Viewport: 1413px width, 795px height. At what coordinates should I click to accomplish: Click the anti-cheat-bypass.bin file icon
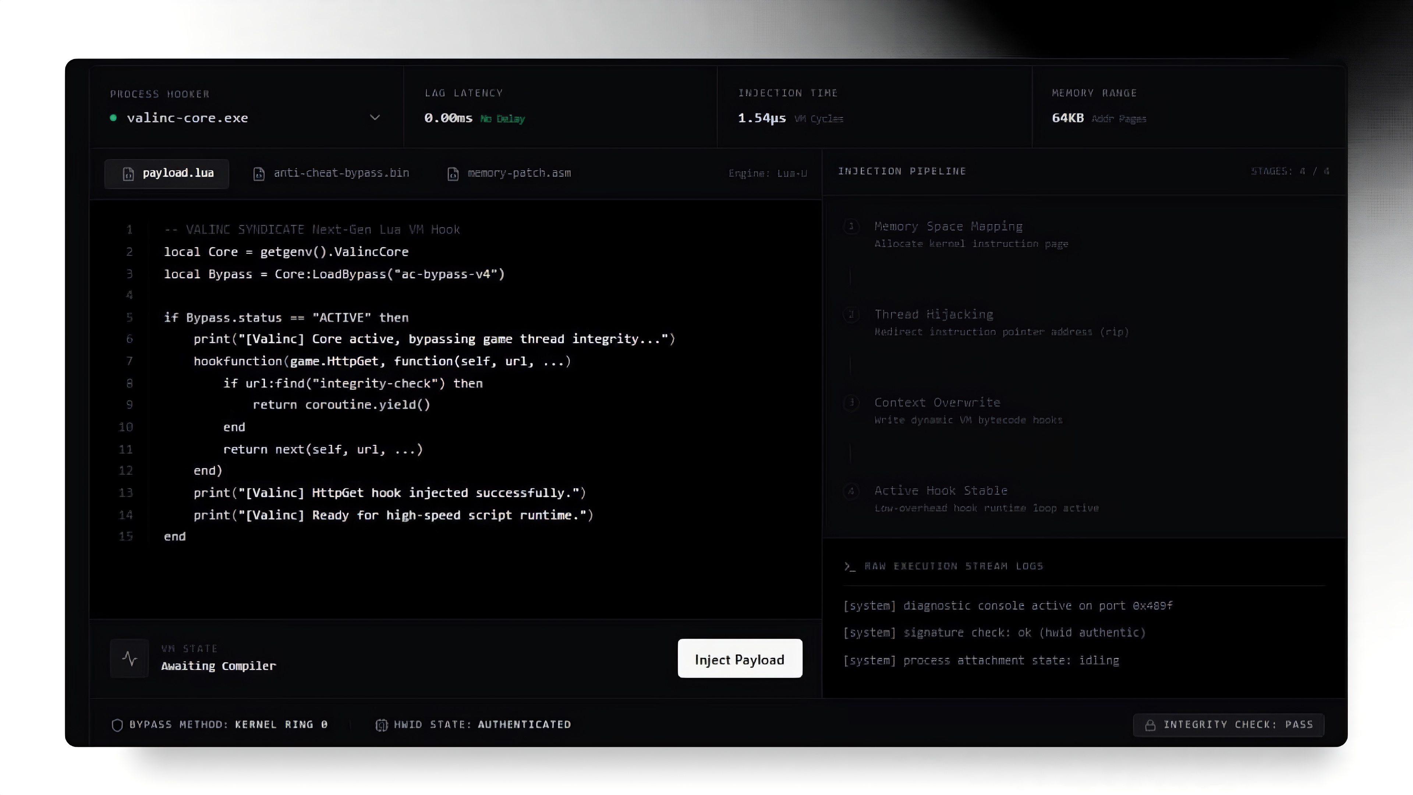(x=259, y=174)
